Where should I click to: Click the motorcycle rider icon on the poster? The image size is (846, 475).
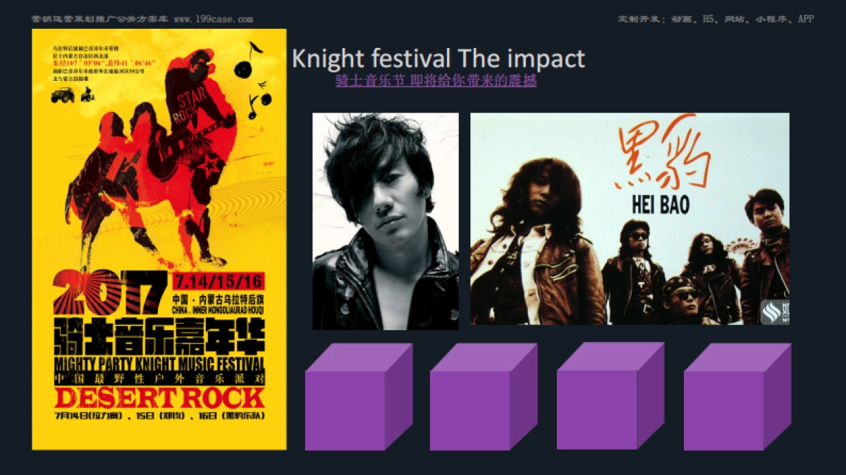pos(88,94)
